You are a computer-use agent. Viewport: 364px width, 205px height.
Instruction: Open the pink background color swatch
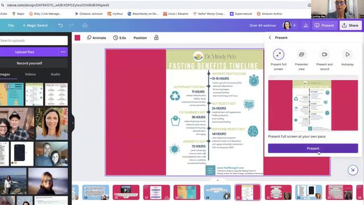point(77,38)
